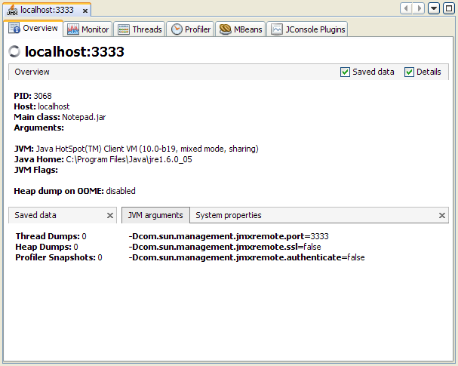Maximize the document window area
This screenshot has height=366, width=458.
pos(448,8)
